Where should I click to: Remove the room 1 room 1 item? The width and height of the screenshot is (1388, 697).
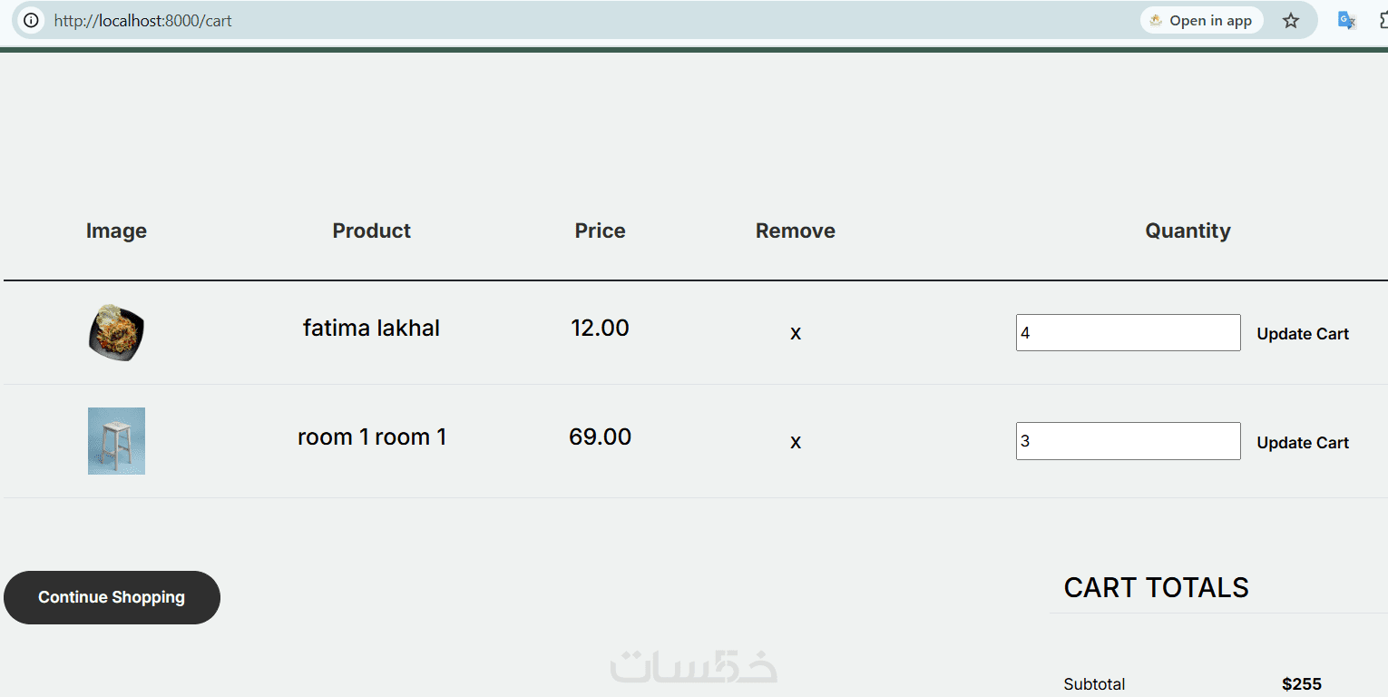pyautogui.click(x=796, y=442)
